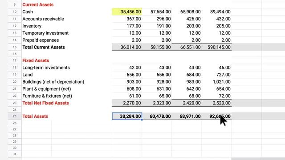This screenshot has width=285, height=160.
Task: Select the Temporary investment label
Action: pos(45,33)
